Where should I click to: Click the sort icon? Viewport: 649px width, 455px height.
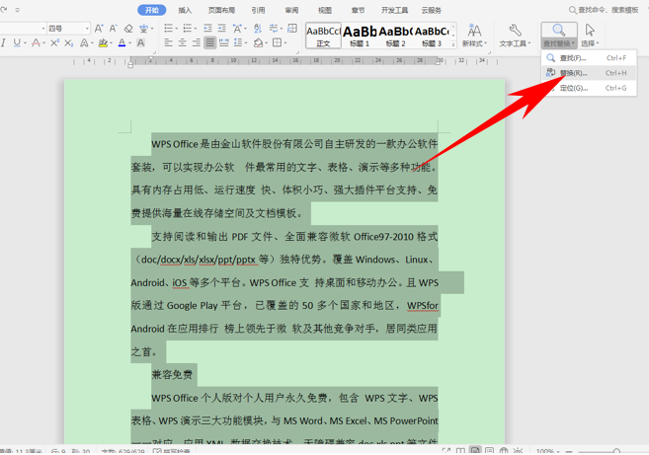[x=258, y=28]
